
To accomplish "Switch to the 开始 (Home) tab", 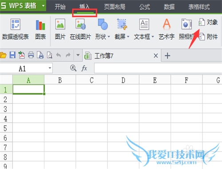I will [x=60, y=7].
